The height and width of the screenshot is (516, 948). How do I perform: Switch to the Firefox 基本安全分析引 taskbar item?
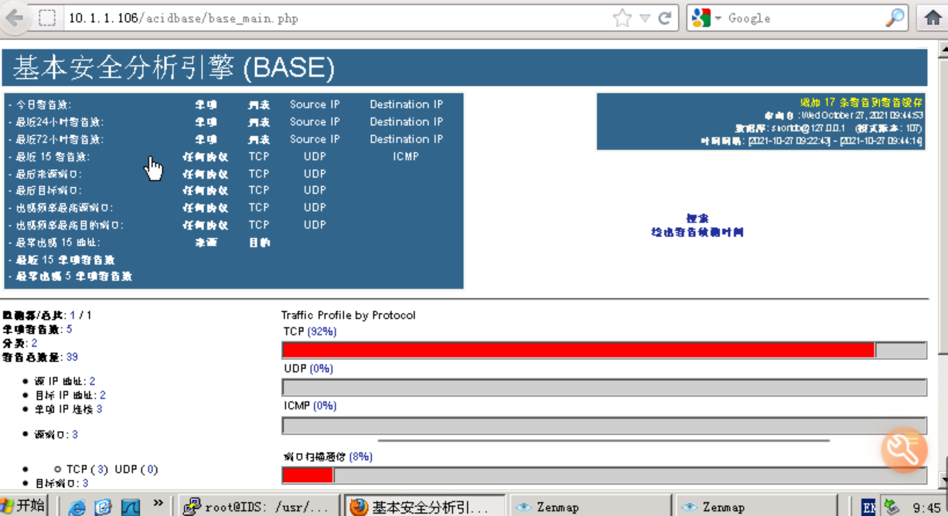424,507
